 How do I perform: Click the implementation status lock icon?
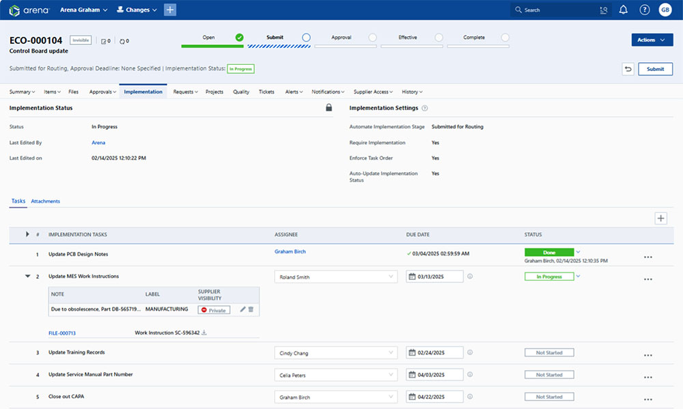(x=329, y=108)
